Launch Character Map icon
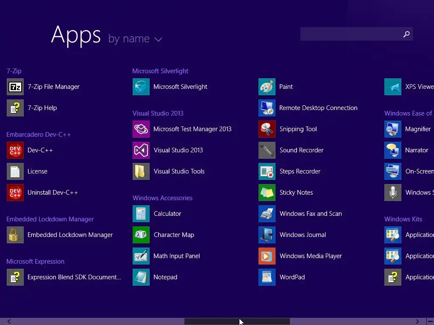Image resolution: width=434 pixels, height=325 pixels. 141,234
